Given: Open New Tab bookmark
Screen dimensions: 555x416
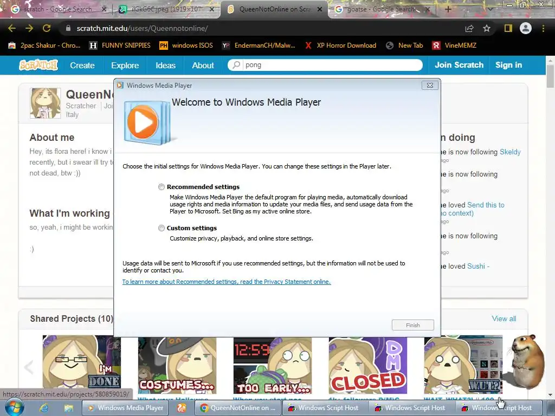Looking at the screenshot, I should (404, 45).
